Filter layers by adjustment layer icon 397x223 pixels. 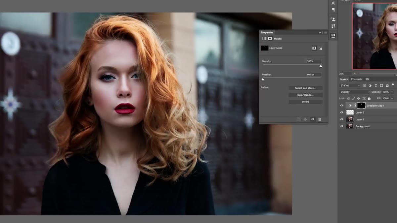tap(370, 85)
